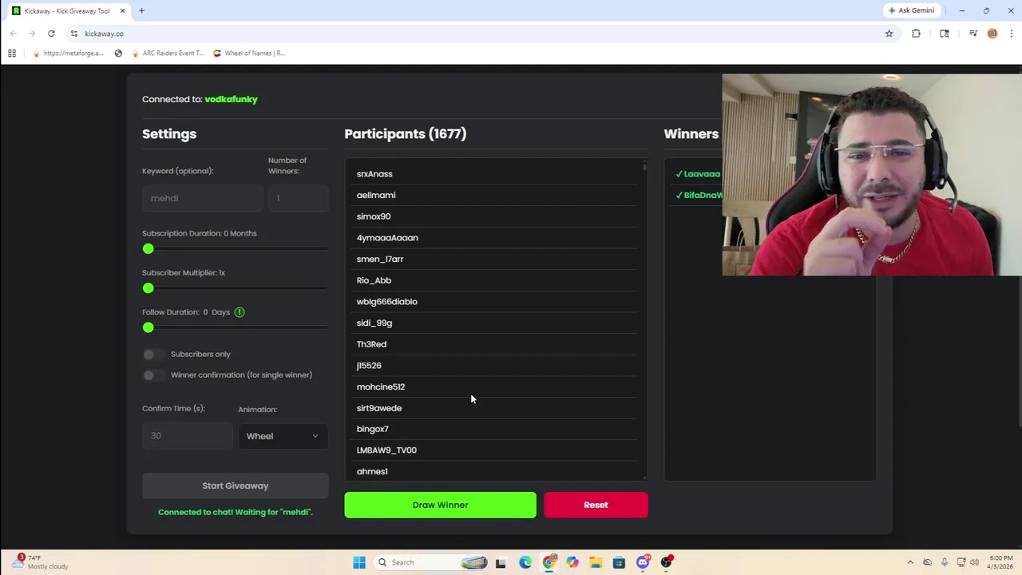Click the Windows taskbar search box
This screenshot has height=575, width=1022.
(x=430, y=562)
